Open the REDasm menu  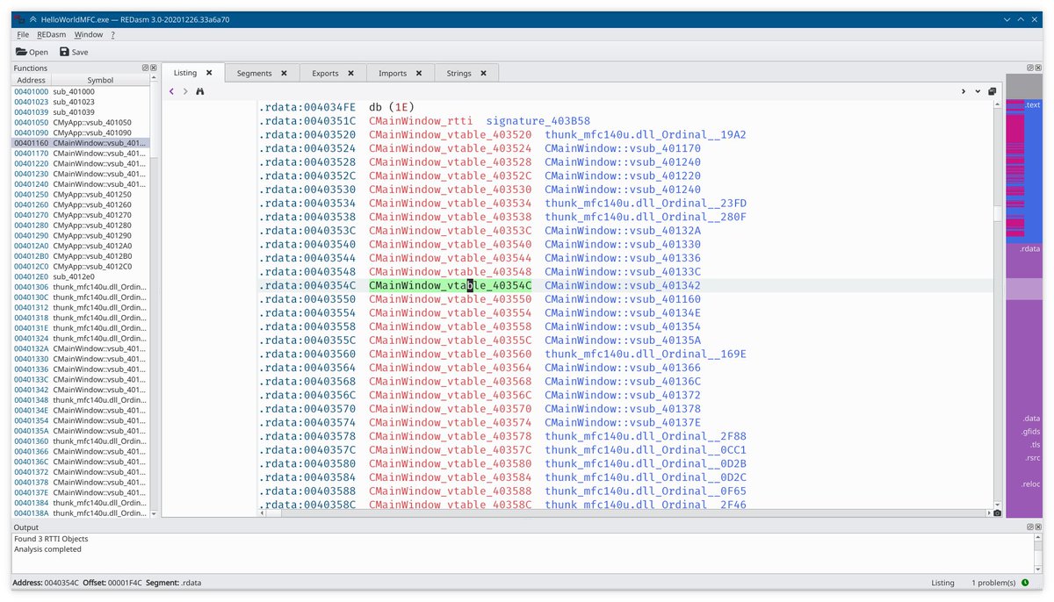click(x=51, y=35)
